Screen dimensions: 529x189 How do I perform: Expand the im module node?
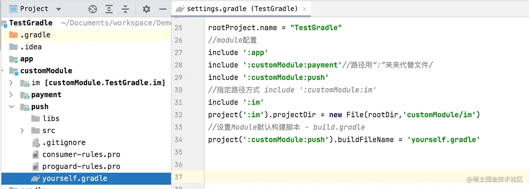point(11,83)
